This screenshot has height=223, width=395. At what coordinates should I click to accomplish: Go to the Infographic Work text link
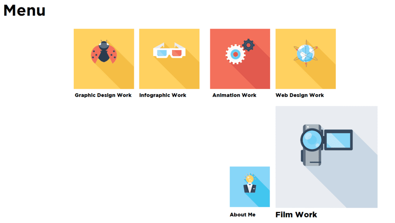(x=163, y=95)
